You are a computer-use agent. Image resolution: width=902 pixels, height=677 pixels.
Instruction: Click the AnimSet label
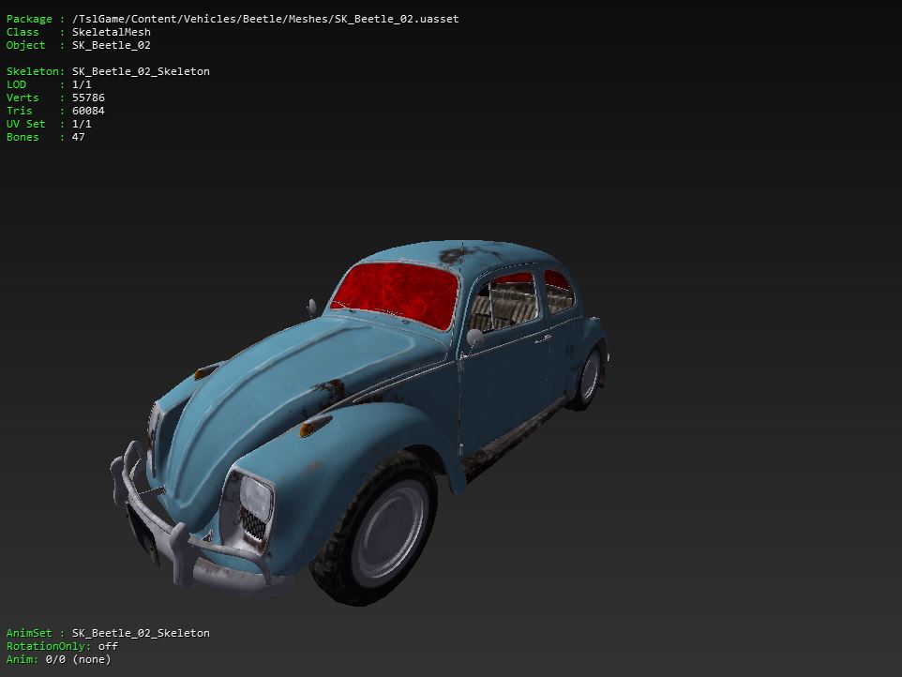point(29,633)
